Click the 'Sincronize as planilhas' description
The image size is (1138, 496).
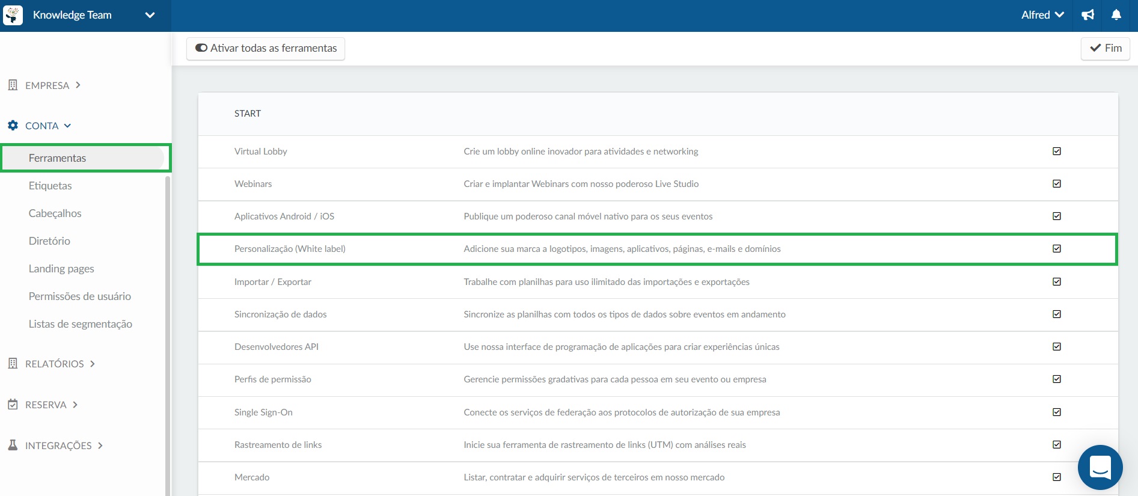[625, 314]
